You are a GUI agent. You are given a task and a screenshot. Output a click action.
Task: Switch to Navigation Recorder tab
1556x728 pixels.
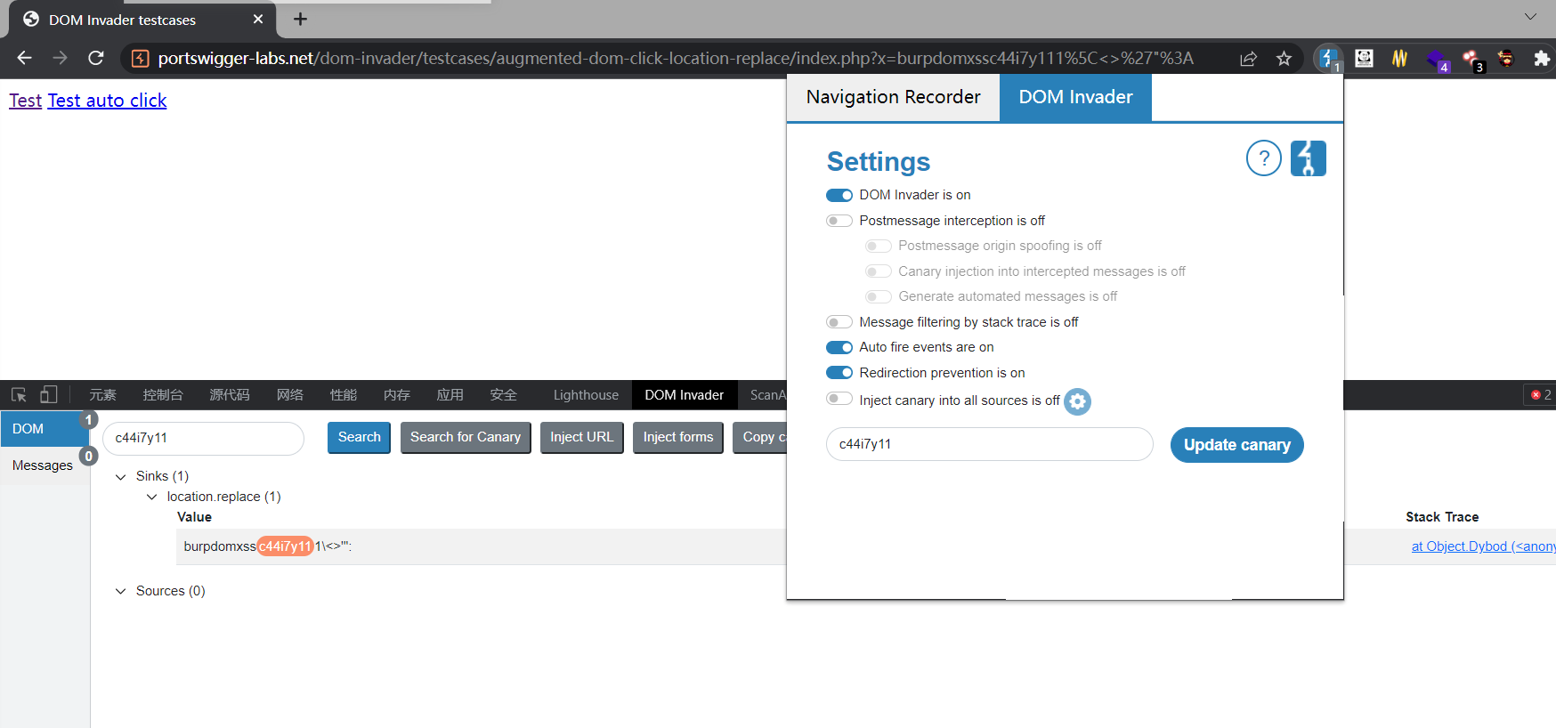893,97
